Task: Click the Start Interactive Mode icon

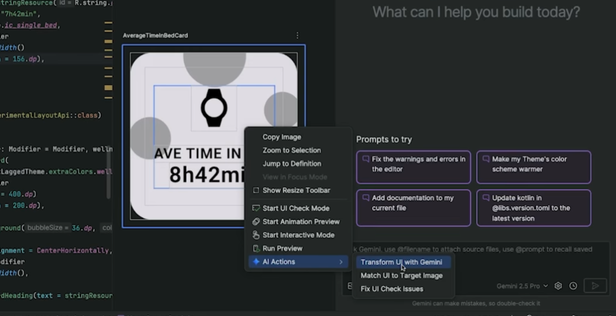Action: (256, 235)
